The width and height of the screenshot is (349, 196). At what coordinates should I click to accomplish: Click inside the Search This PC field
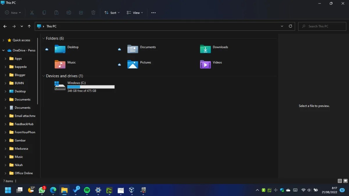click(x=322, y=26)
